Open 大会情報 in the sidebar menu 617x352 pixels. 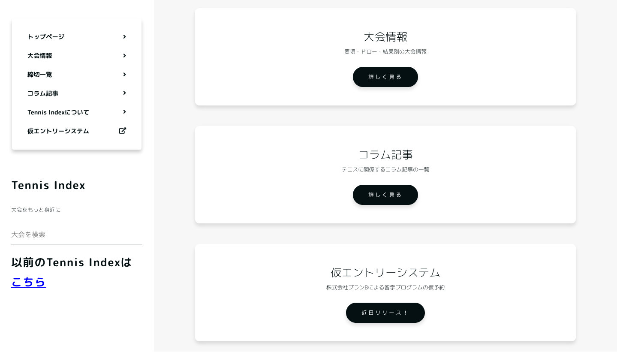tap(40, 56)
